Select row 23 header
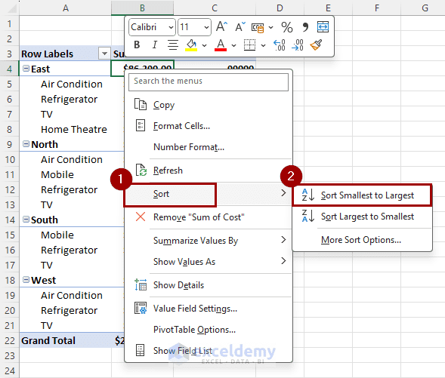445x378 pixels. click(x=9, y=355)
